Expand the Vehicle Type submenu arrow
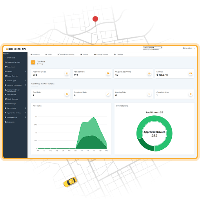Screen dimensions: 200x204 point(25,80)
